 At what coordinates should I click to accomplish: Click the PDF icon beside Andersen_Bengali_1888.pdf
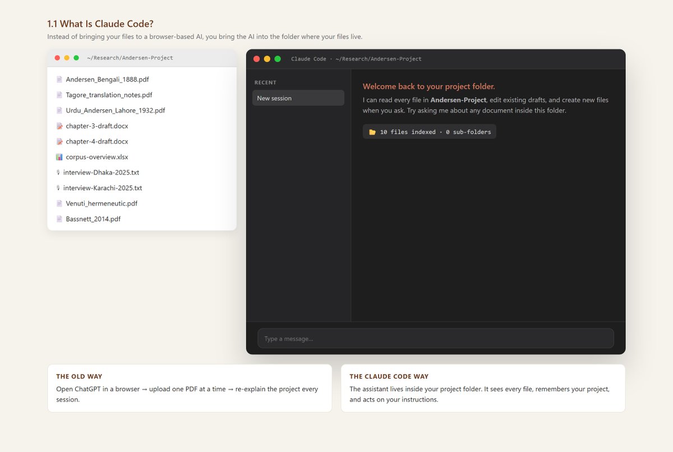pyautogui.click(x=59, y=80)
